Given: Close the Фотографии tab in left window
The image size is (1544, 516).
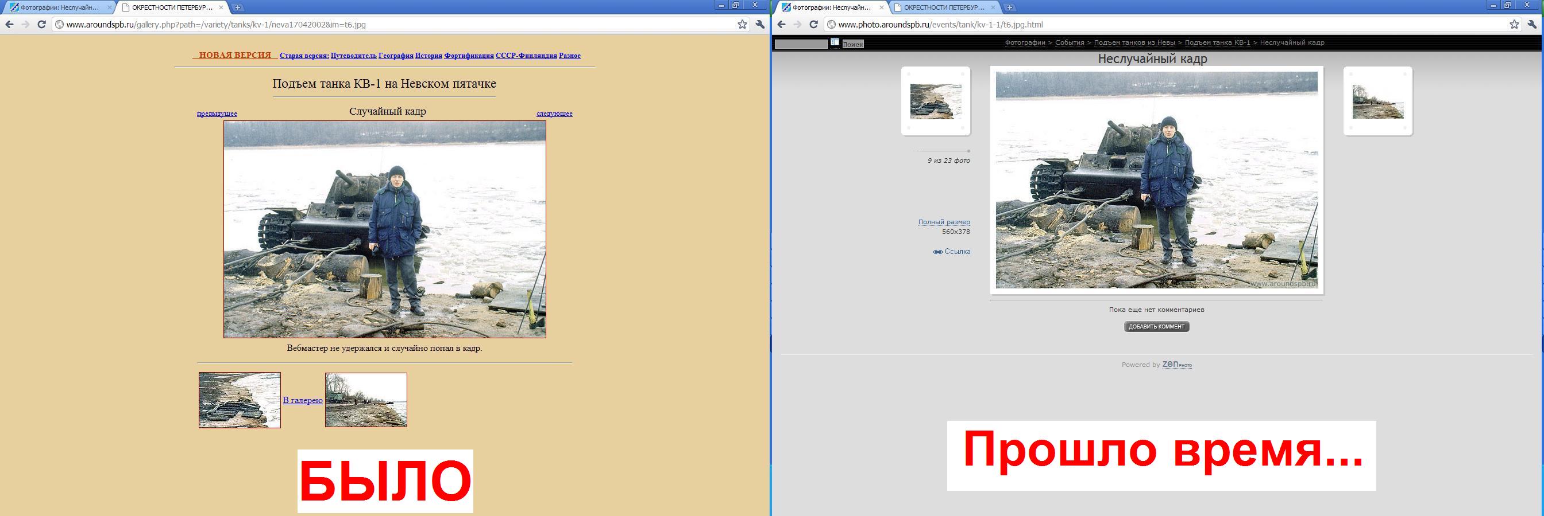Looking at the screenshot, I should [109, 8].
